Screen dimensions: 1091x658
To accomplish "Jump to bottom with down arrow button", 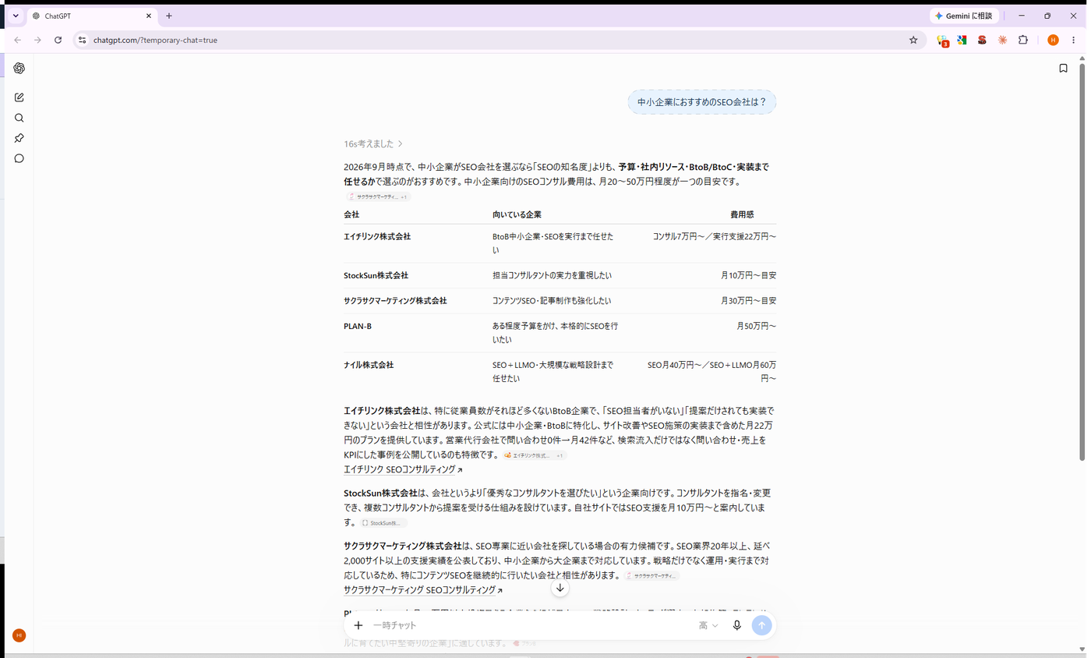I will pyautogui.click(x=560, y=589).
